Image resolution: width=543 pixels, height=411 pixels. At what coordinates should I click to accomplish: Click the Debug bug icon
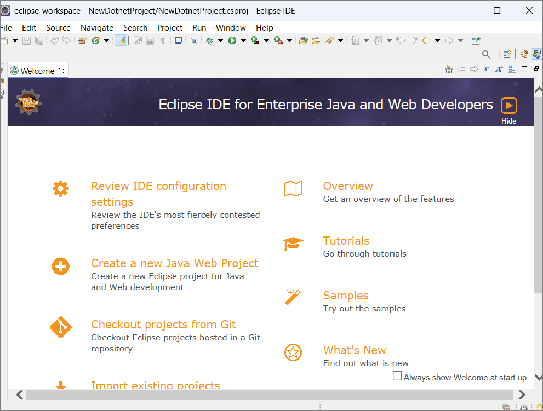coord(209,41)
